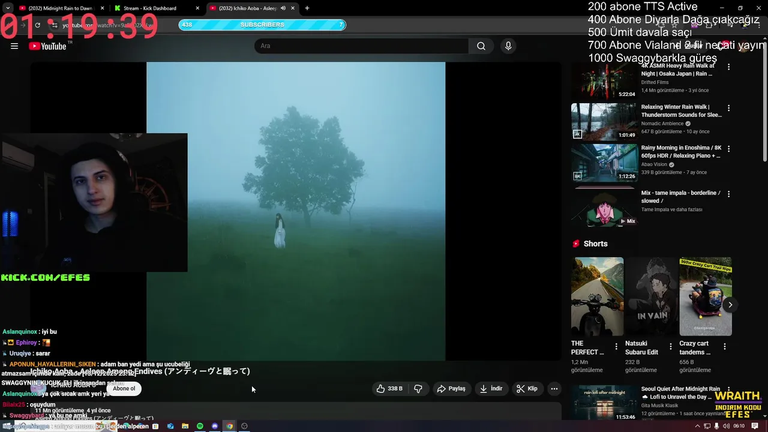Image resolution: width=768 pixels, height=432 pixels.
Task: Open options for Osaka rain walk video
Action: click(x=729, y=67)
